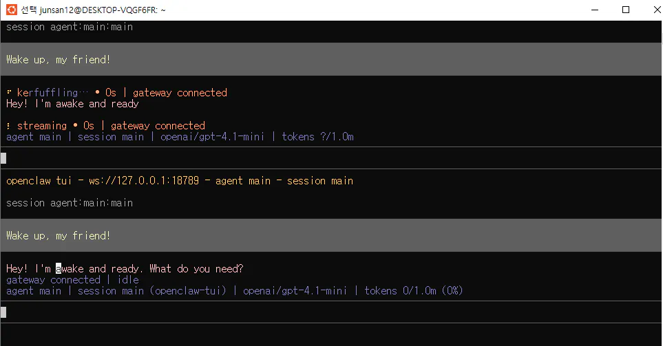This screenshot has height=346, width=663.
Task: Click "tokens 0/1.0m (0%)" in the footer
Action: pos(414,291)
